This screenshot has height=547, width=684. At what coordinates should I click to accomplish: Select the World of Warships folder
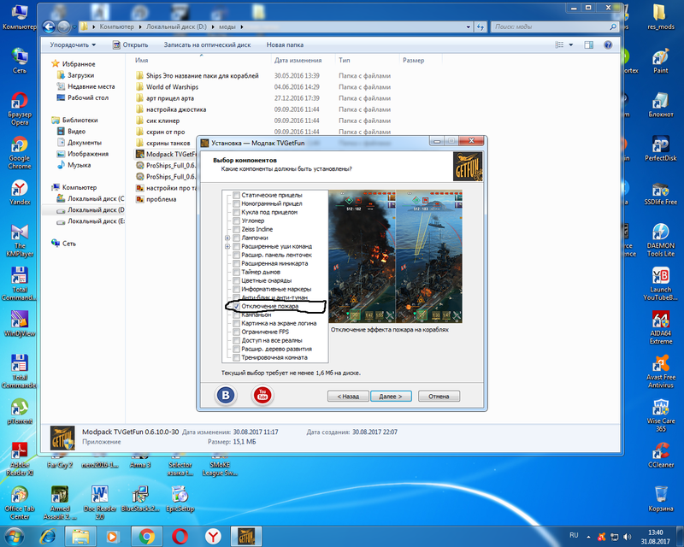coord(173,87)
